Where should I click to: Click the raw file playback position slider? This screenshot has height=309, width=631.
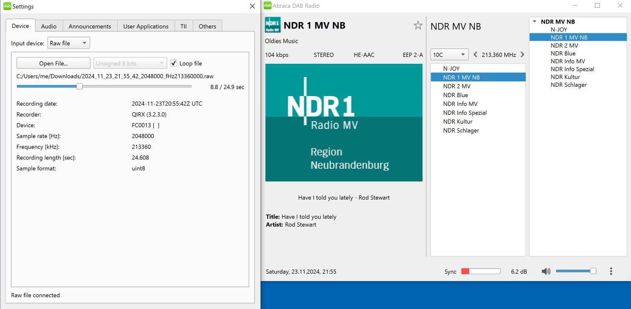(x=80, y=86)
